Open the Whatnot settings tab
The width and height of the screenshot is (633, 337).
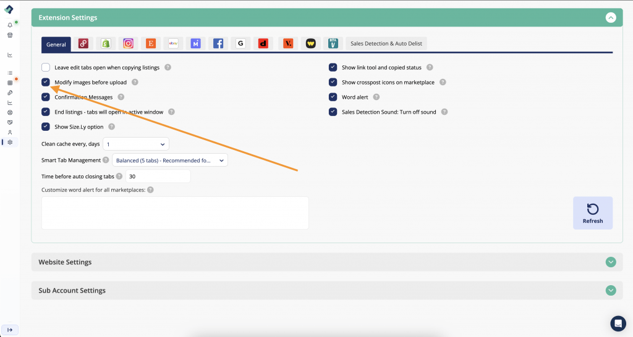[x=311, y=44]
